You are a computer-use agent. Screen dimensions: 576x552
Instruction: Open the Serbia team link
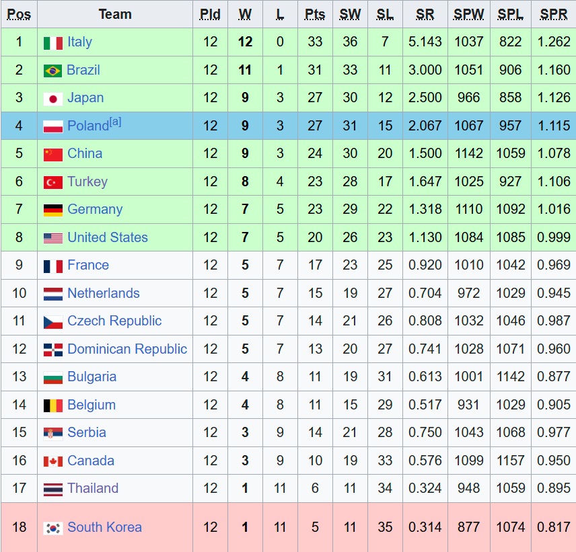tap(87, 432)
